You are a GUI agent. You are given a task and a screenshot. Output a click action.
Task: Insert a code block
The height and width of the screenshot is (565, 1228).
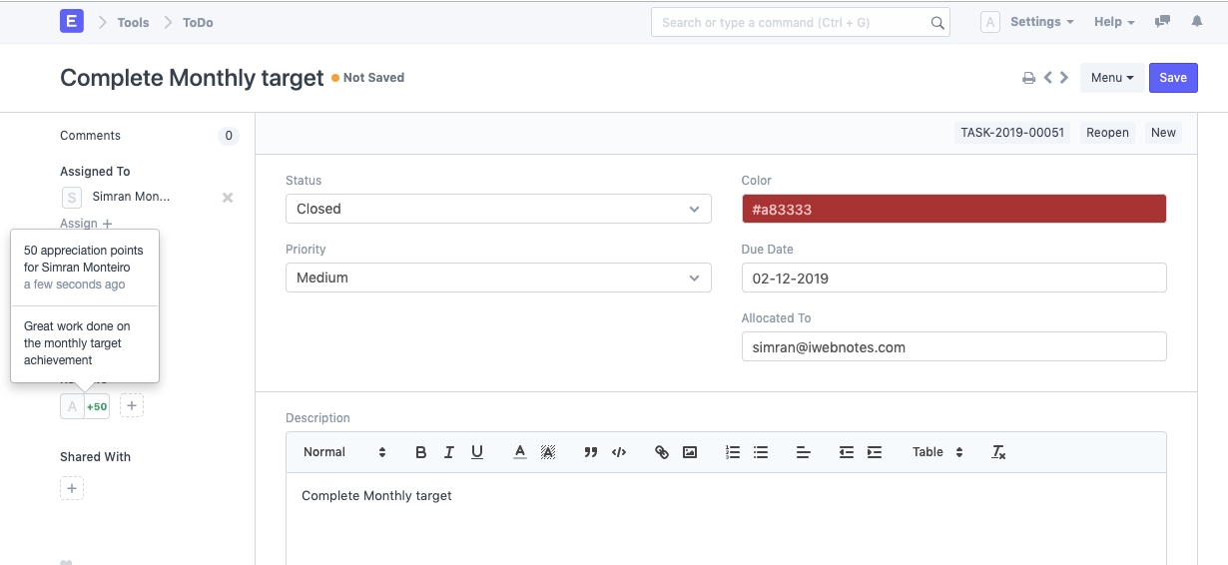(619, 452)
